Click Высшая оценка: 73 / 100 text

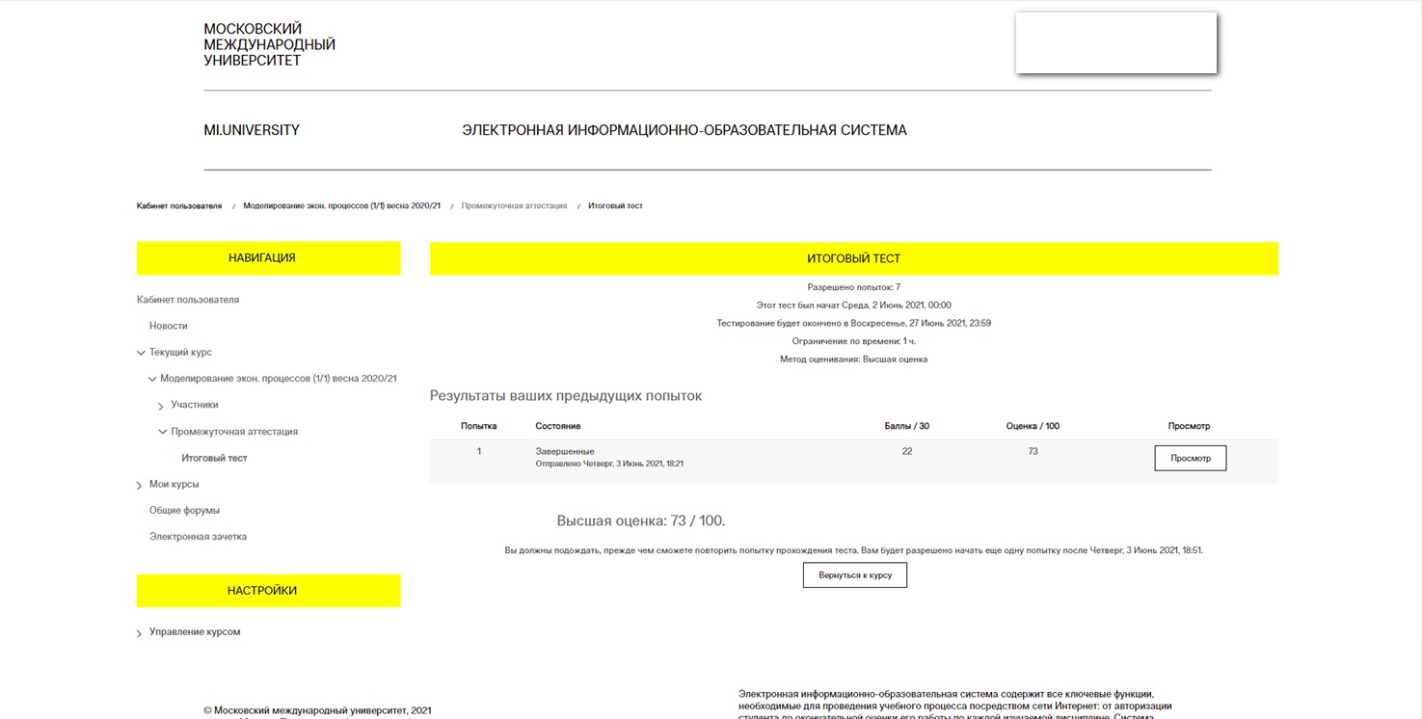(641, 521)
